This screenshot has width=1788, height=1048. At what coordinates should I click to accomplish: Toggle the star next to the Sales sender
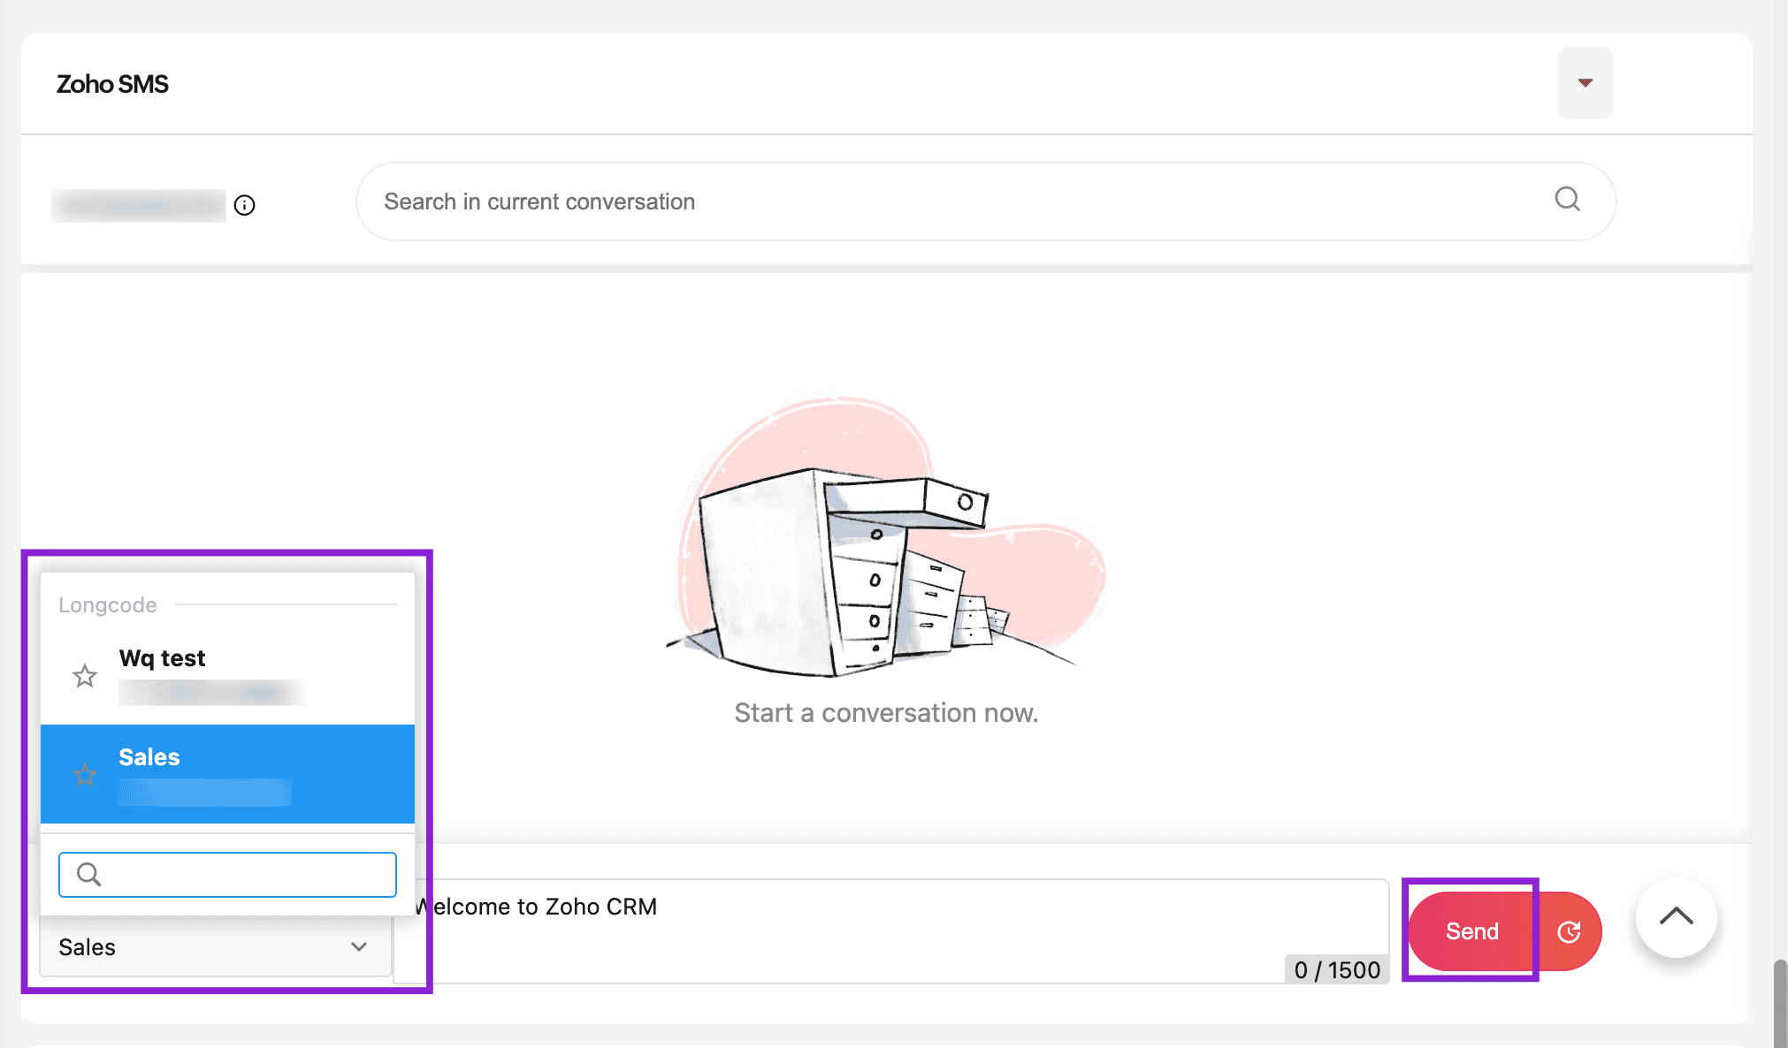(85, 775)
